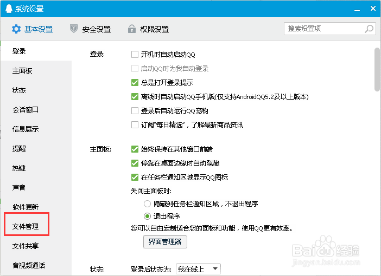
Task: Open 声音 settings in sidebar
Action: point(36,187)
